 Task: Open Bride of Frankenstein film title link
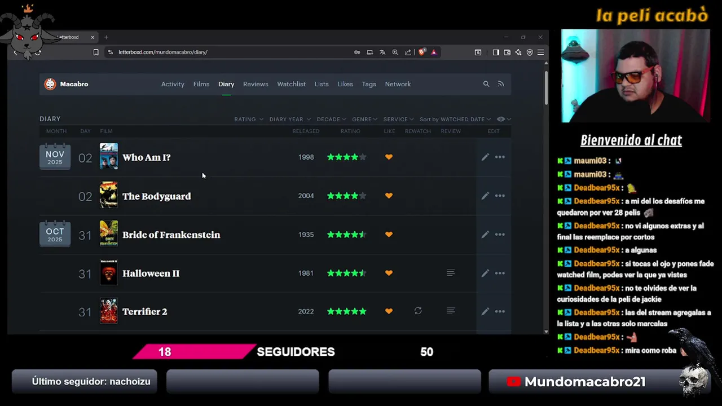point(171,235)
